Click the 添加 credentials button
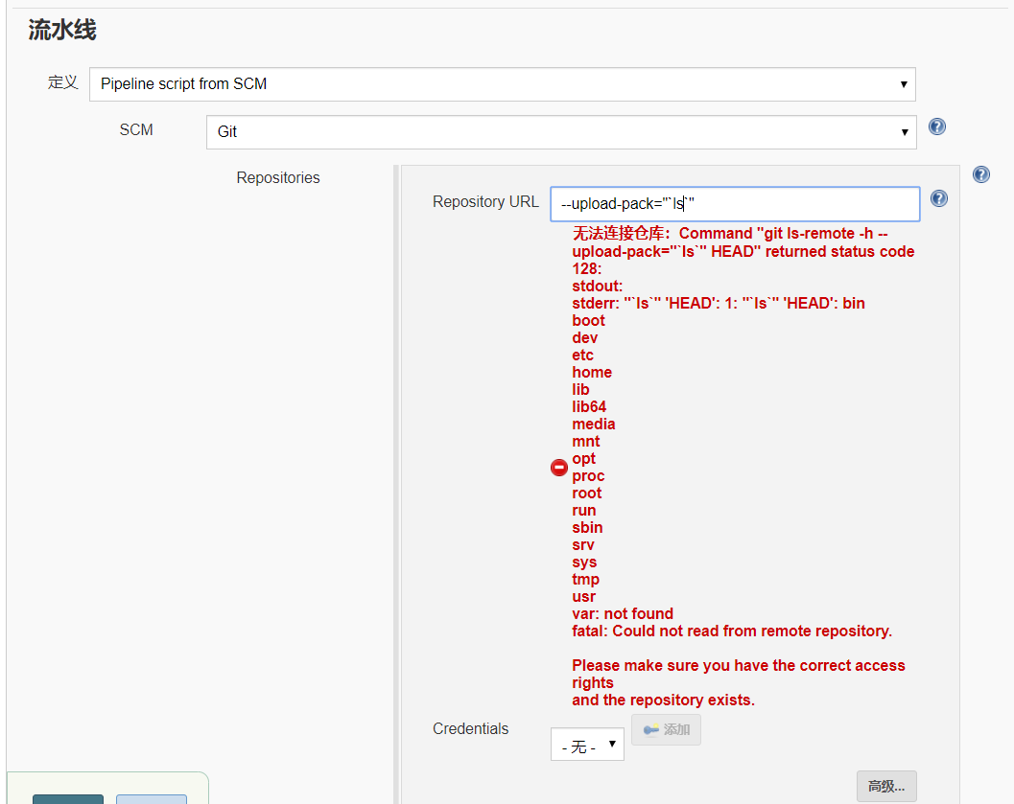Viewport: 1014px width, 804px height. pos(666,730)
